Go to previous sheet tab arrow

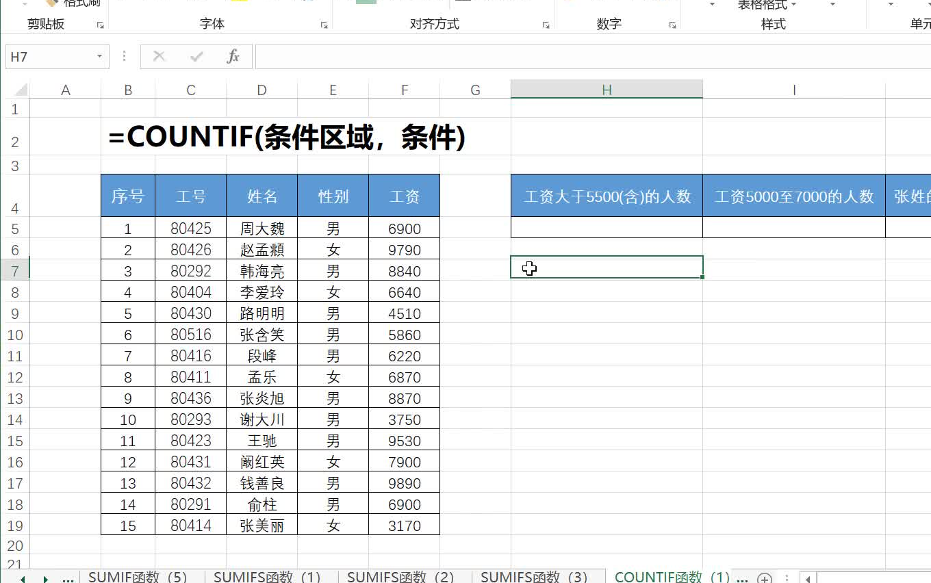pos(23,579)
